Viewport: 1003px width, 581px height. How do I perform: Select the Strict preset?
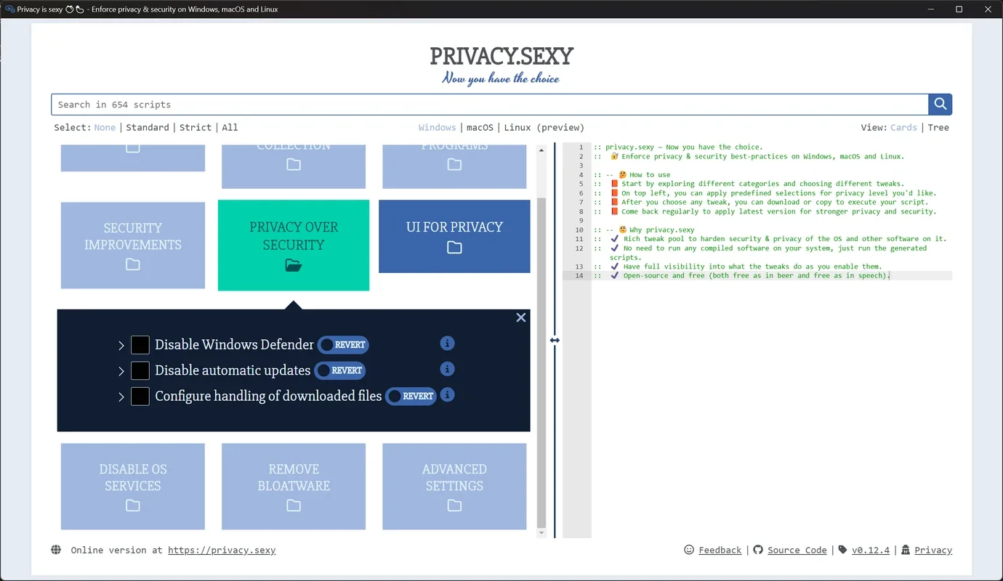click(x=196, y=127)
